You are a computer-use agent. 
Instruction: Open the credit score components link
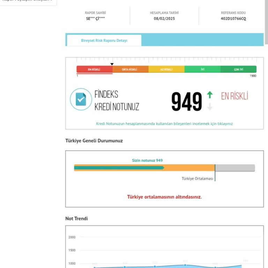(x=164, y=124)
